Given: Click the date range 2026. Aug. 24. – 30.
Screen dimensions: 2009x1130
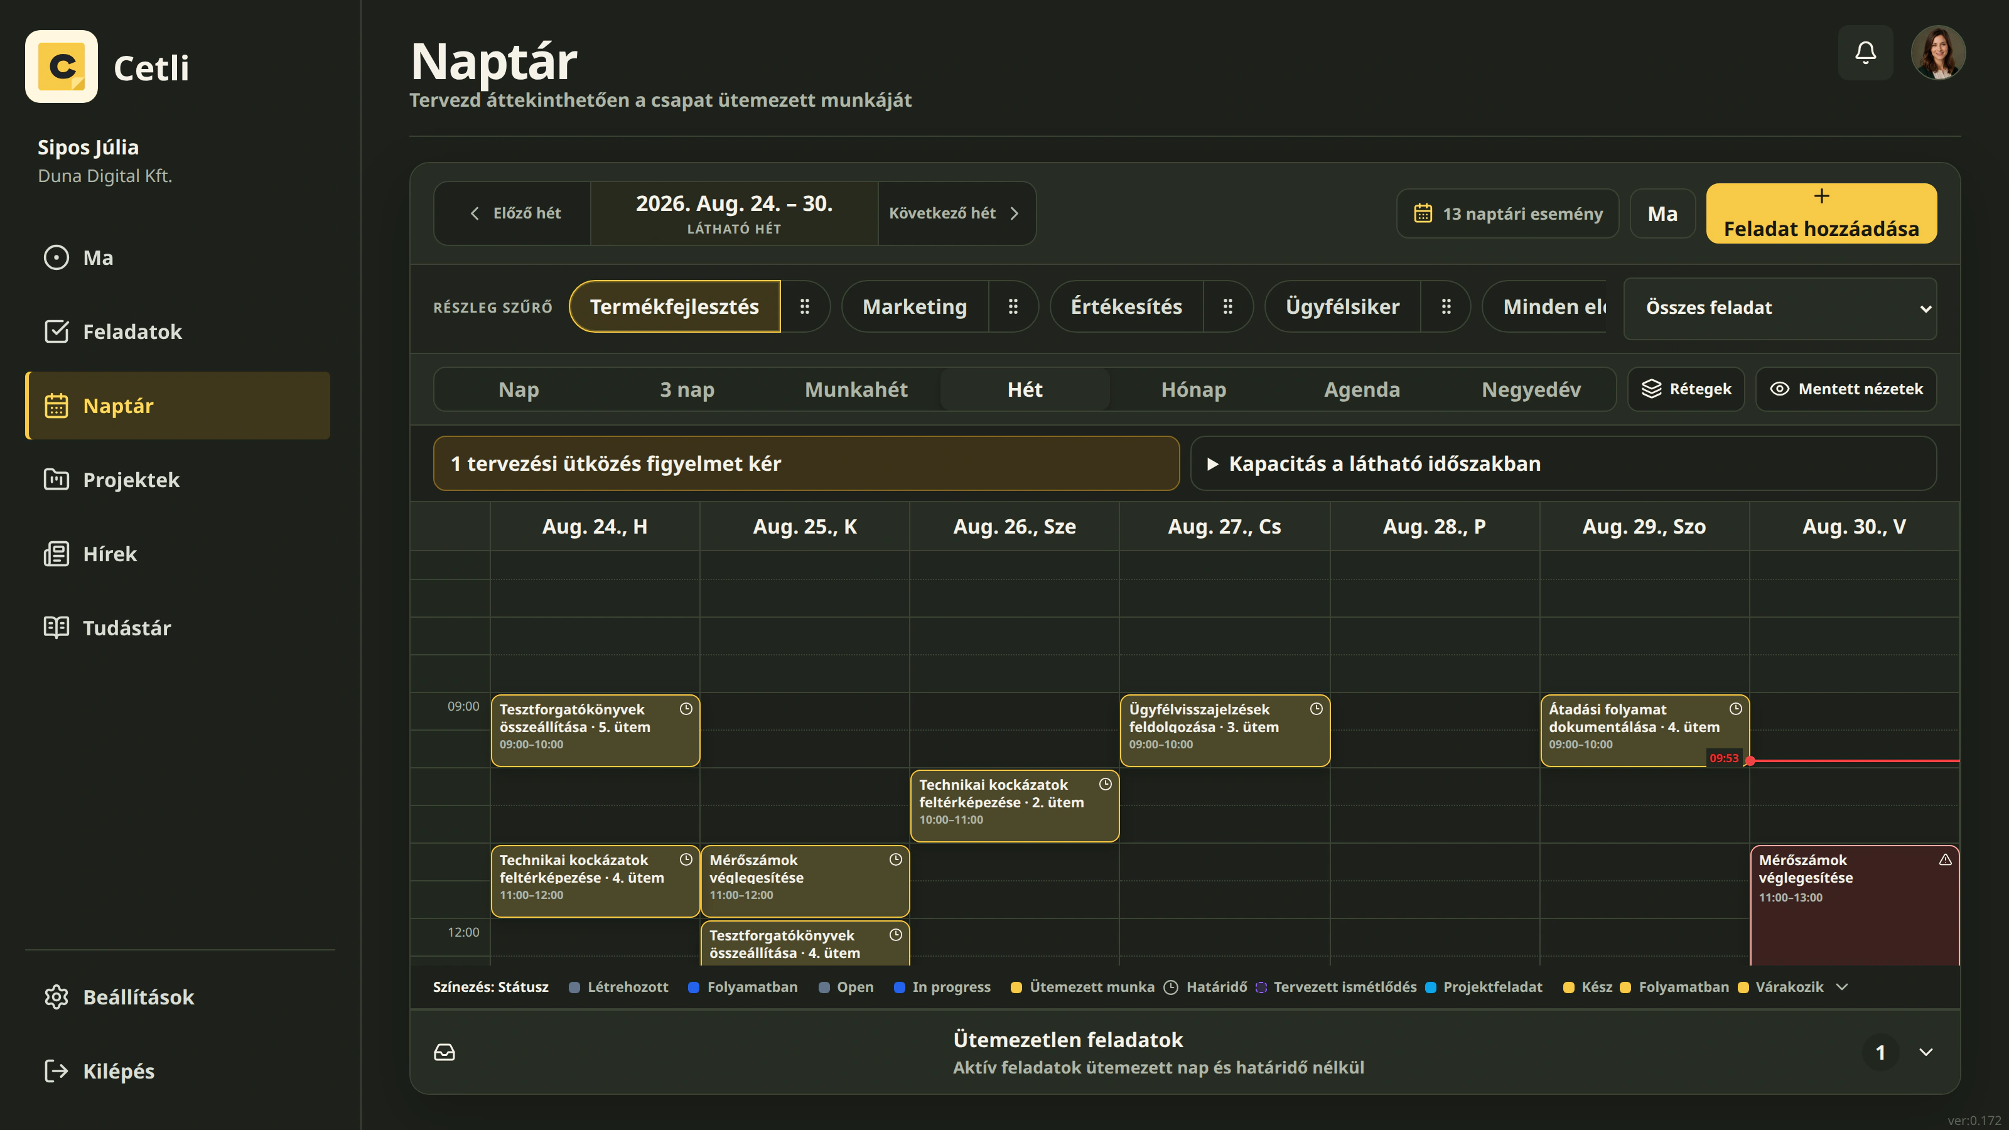Looking at the screenshot, I should click(734, 204).
